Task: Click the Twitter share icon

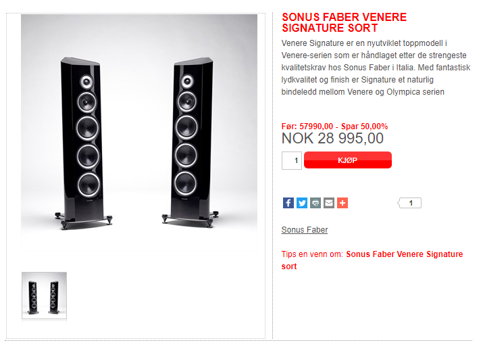Action: tap(302, 203)
